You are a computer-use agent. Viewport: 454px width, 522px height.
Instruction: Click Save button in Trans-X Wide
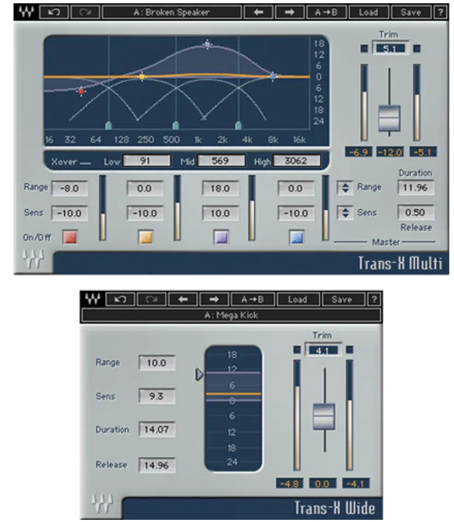(343, 299)
